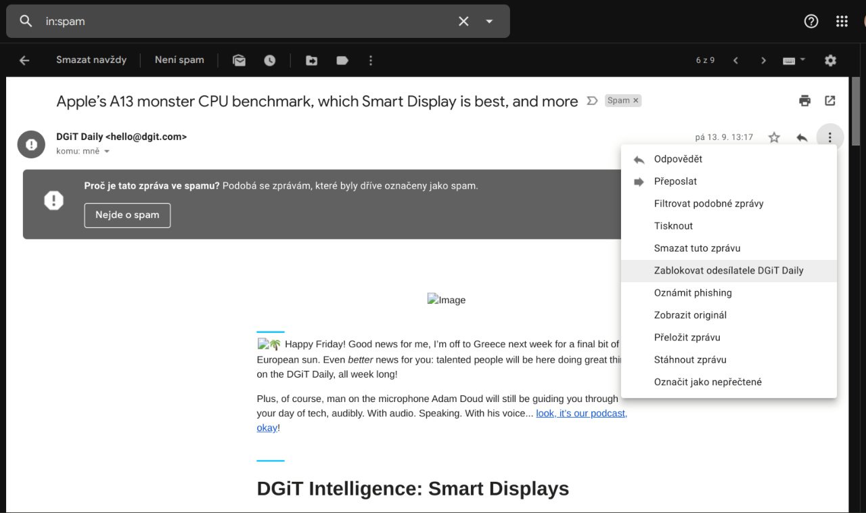The image size is (866, 513).
Task: Open message in new window icon
Action: 830,101
